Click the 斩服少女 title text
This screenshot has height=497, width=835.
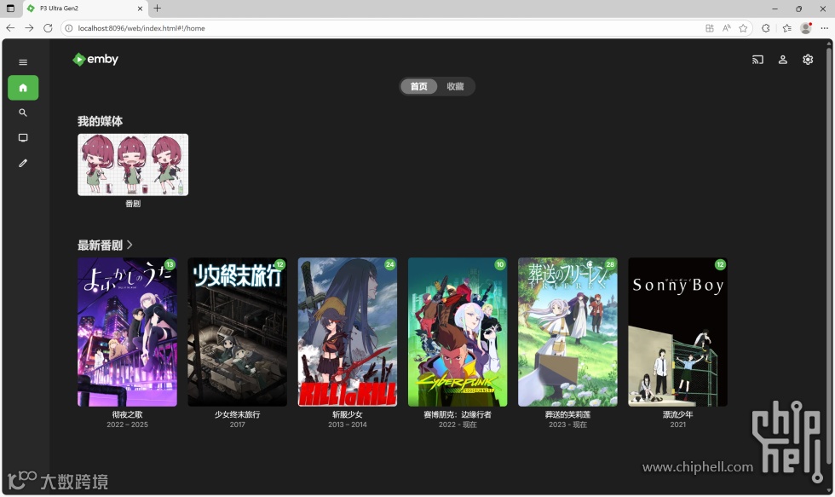(x=348, y=414)
